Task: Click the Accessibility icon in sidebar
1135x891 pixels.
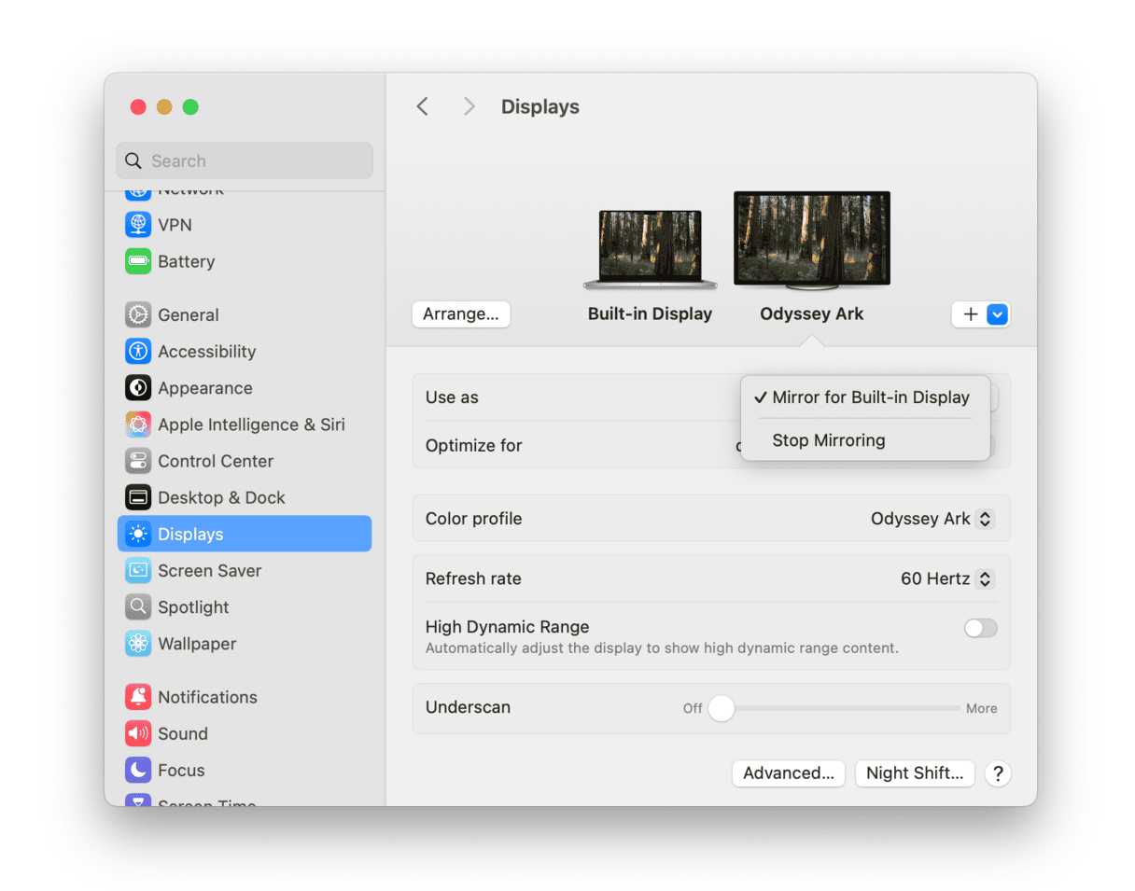Action: 138,351
